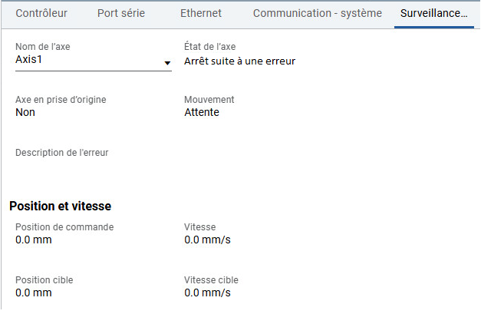Click the Arrêt suite à une erreur status
This screenshot has height=324, width=481.
[239, 61]
